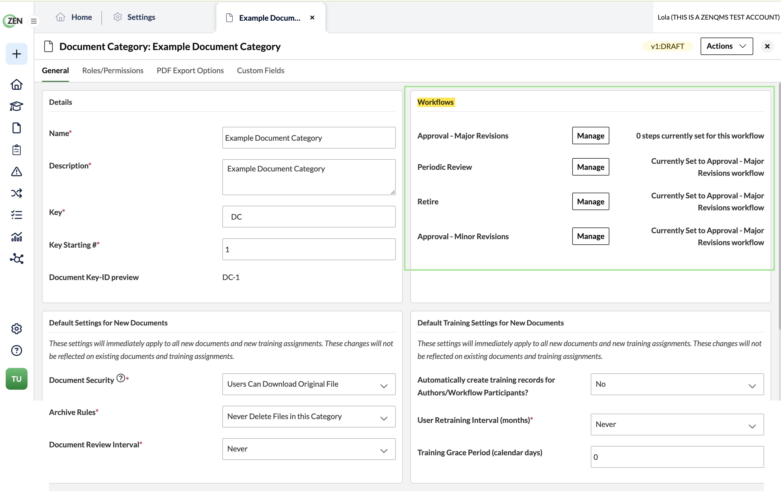This screenshot has width=781, height=495.
Task: Click the Lola test account label
Action: [x=718, y=17]
